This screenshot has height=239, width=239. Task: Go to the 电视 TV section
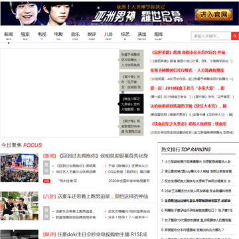(42, 35)
